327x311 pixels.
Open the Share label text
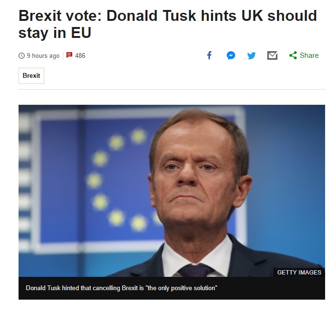click(x=309, y=55)
